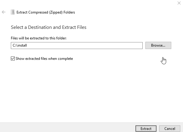Image resolution: width=183 pixels, height=132 pixels.
Task: Uncheck the Show extracted files checkbox box
Action: 13,59
